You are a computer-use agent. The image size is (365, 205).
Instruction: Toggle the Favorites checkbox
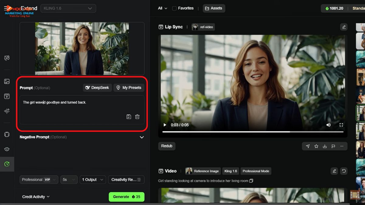pos(174,8)
